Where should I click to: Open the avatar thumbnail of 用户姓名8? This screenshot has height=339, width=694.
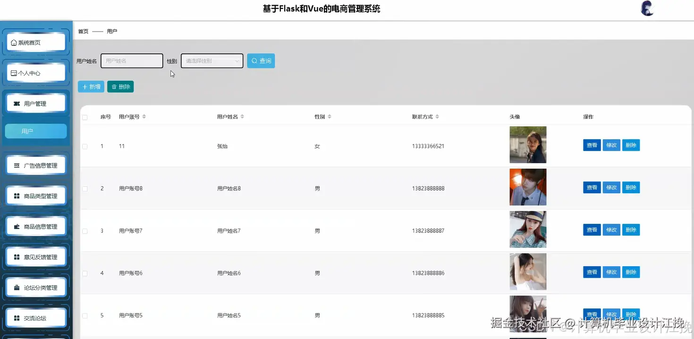pos(528,187)
